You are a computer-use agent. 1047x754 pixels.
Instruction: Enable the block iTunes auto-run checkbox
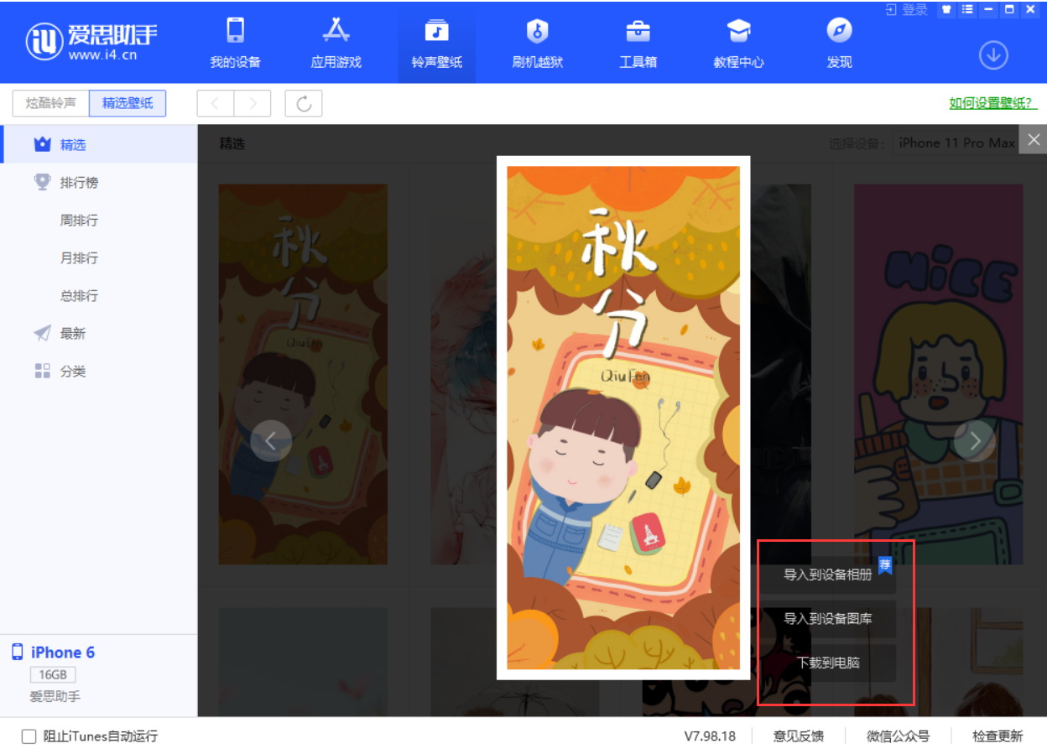pyautogui.click(x=29, y=736)
